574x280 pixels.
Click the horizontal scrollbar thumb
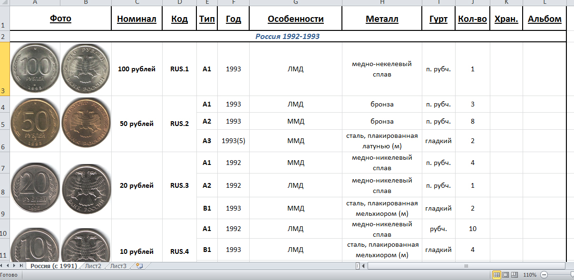pos(466,266)
